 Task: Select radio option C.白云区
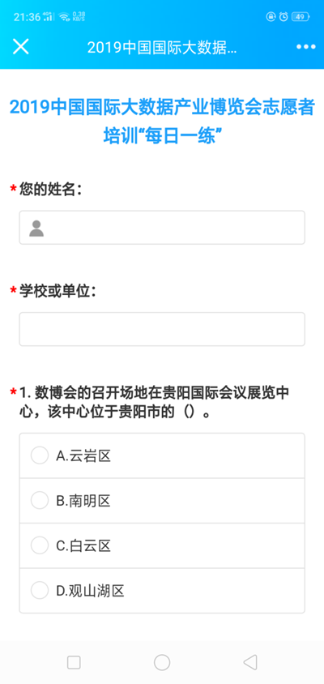[x=162, y=545]
